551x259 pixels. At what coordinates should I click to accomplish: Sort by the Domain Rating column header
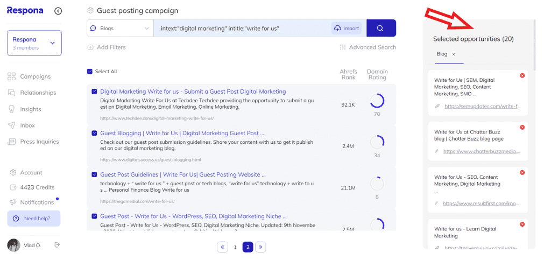[377, 74]
